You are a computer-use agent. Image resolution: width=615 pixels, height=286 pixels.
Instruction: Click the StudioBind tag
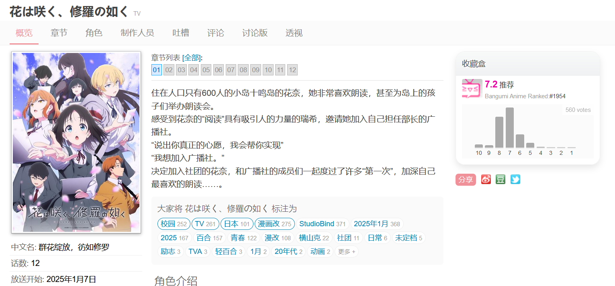(x=323, y=224)
